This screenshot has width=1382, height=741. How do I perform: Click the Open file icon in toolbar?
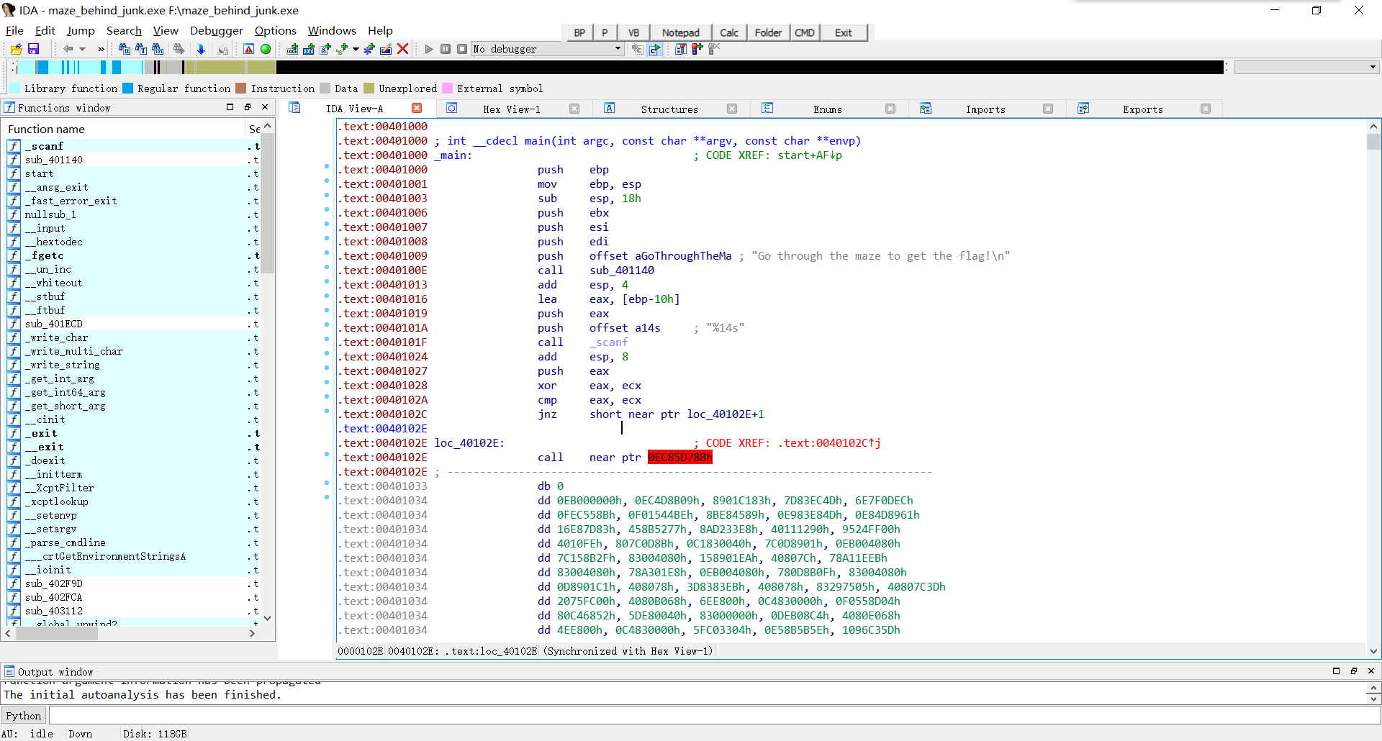tap(16, 49)
